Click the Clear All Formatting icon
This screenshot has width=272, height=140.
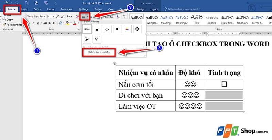(78, 16)
